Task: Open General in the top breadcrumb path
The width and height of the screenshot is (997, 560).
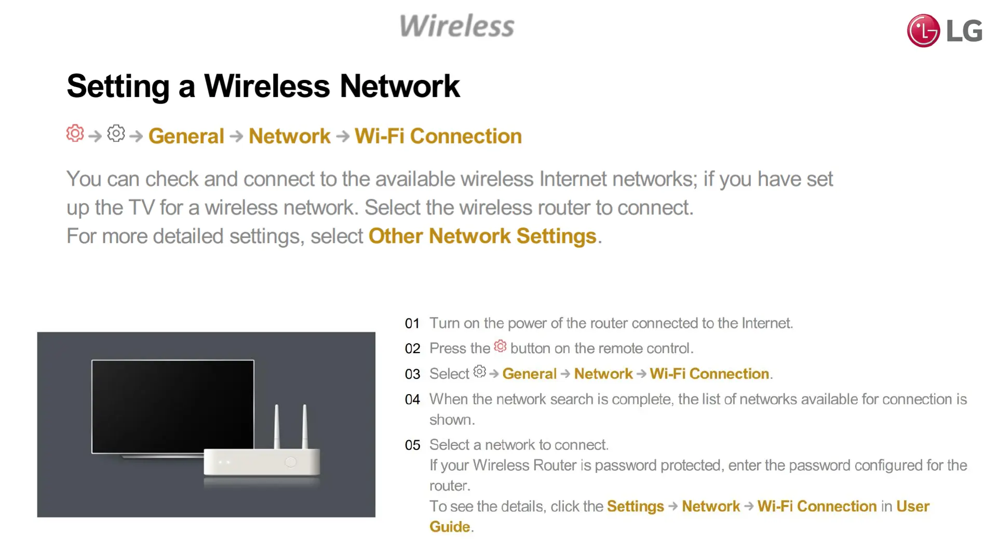Action: coord(186,136)
